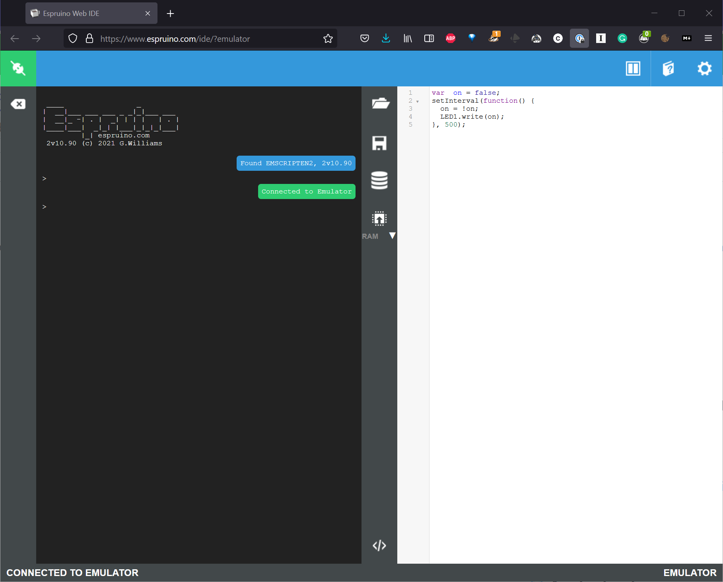Open the Firefox hamburger application menu
This screenshot has height=582, width=723.
coord(708,38)
